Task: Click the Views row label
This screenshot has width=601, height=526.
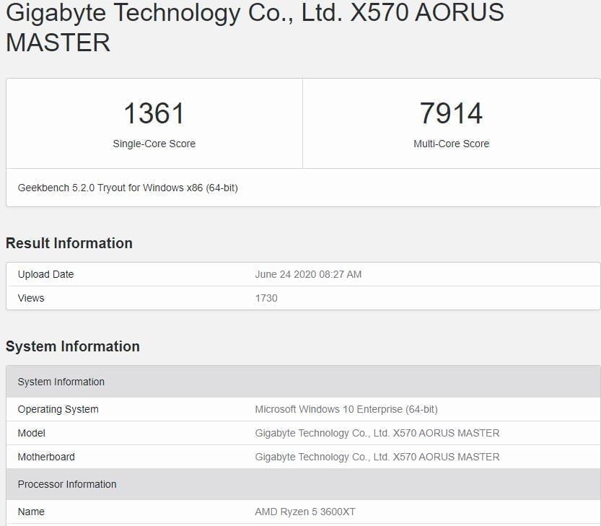Action: (x=31, y=298)
